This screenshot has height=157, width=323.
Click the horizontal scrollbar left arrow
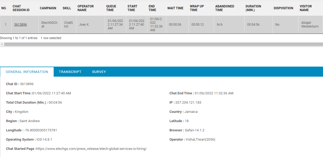[2, 44]
